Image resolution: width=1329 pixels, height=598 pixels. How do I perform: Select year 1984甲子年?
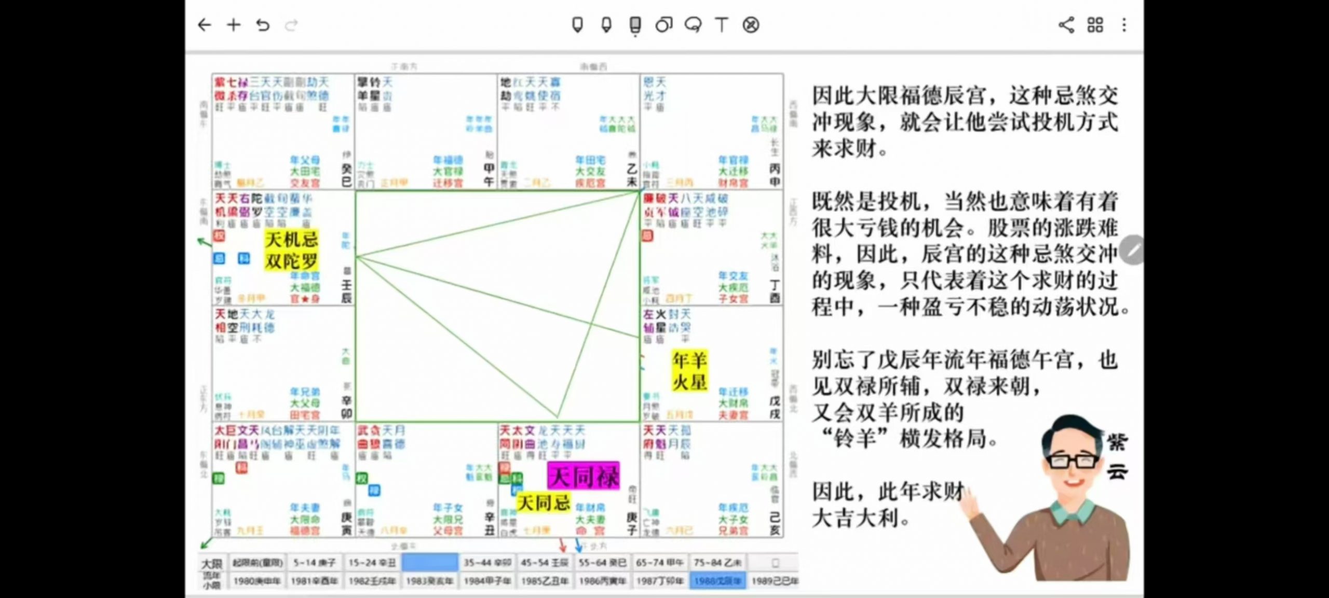(487, 581)
